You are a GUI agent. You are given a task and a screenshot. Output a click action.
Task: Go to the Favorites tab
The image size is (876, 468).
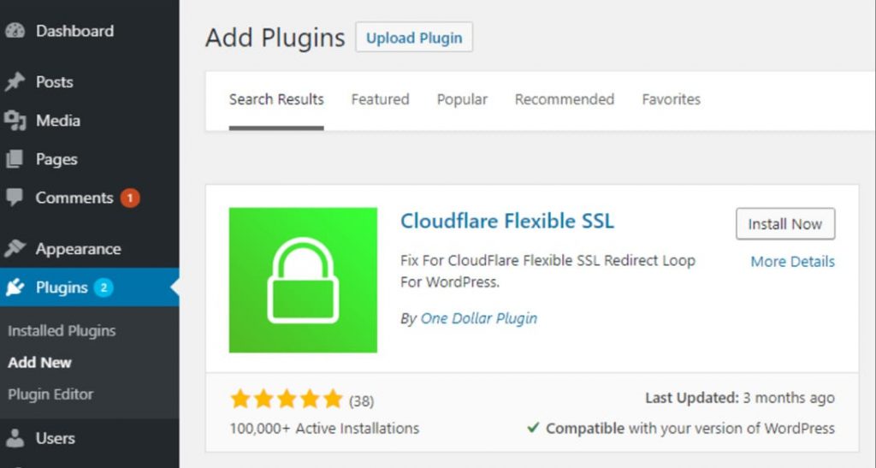pyautogui.click(x=671, y=99)
